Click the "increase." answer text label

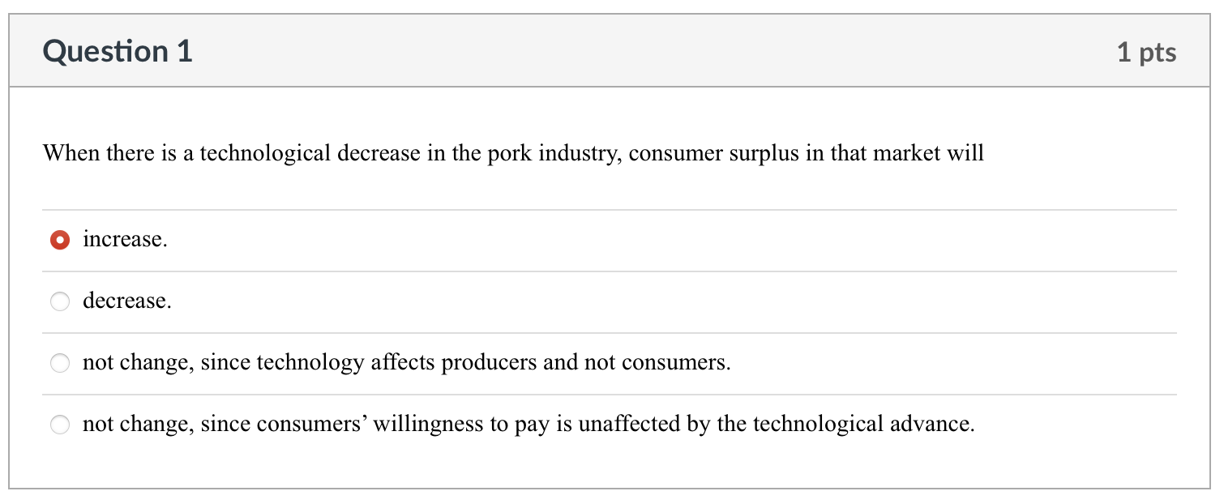pyautogui.click(x=124, y=240)
